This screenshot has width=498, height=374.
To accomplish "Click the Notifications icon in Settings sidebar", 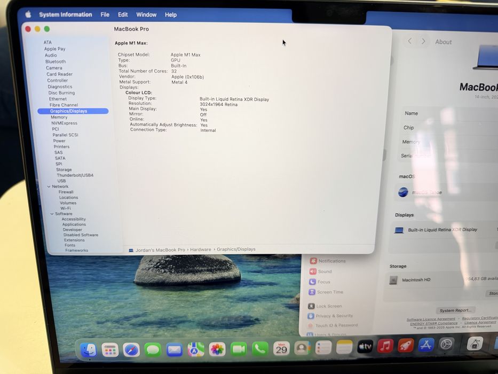I will (313, 261).
